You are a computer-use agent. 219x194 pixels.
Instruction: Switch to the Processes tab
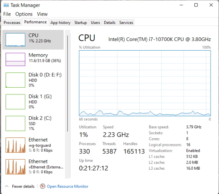(12, 22)
